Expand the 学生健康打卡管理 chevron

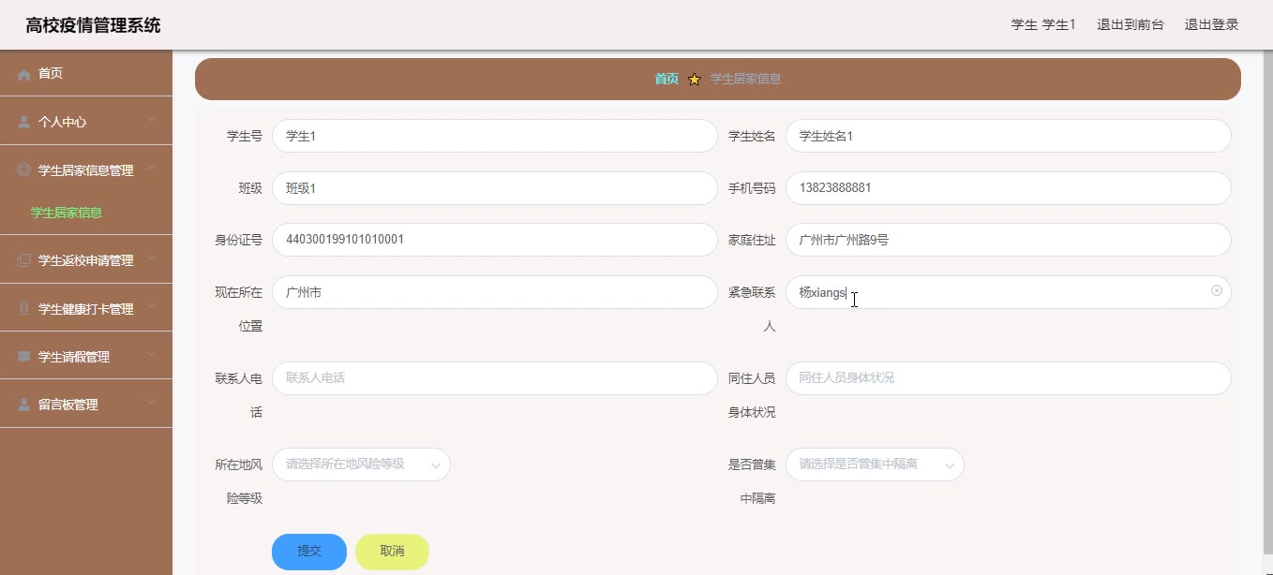click(x=151, y=307)
